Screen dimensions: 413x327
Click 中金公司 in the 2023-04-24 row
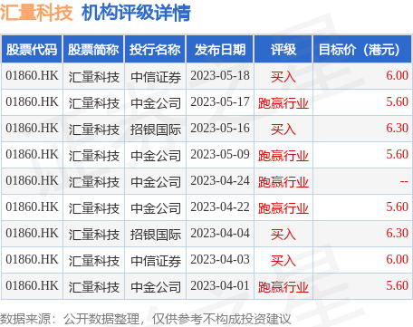156,182
